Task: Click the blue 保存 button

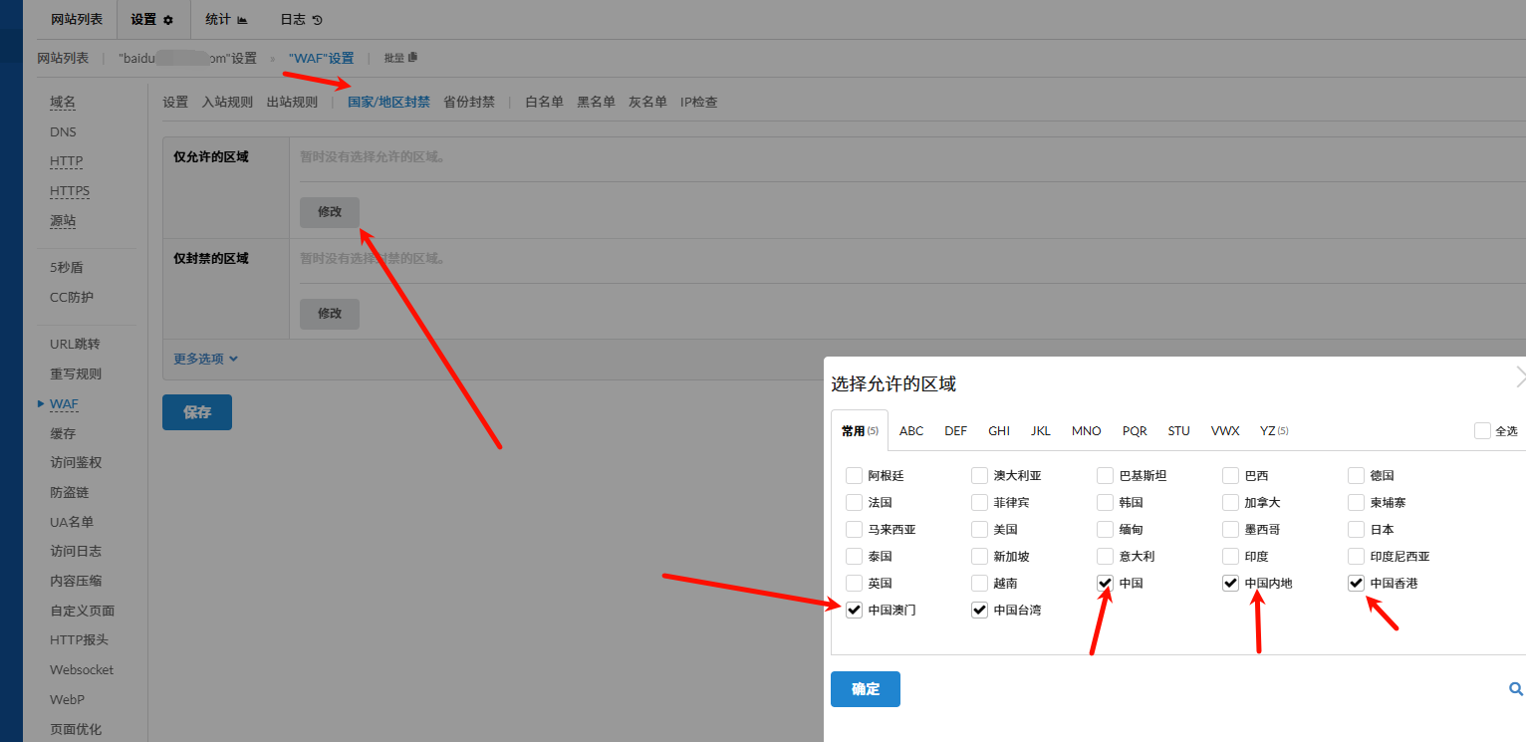Action: (196, 412)
